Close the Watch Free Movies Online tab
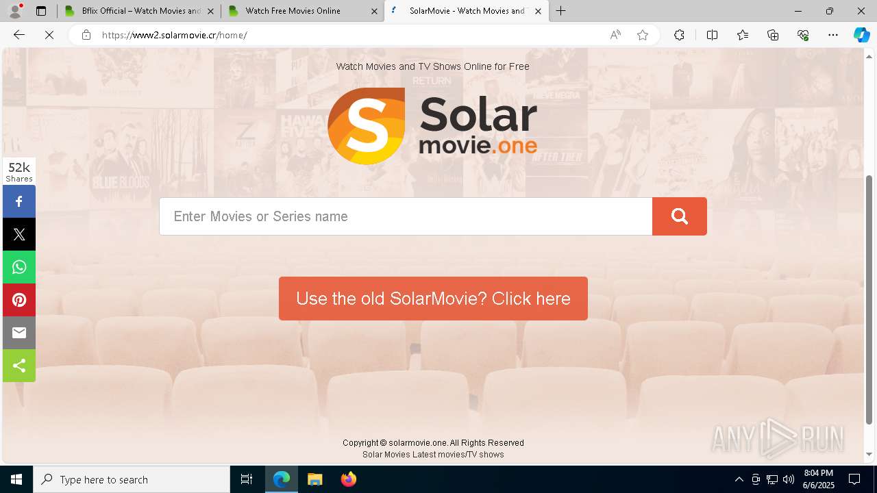 click(374, 11)
